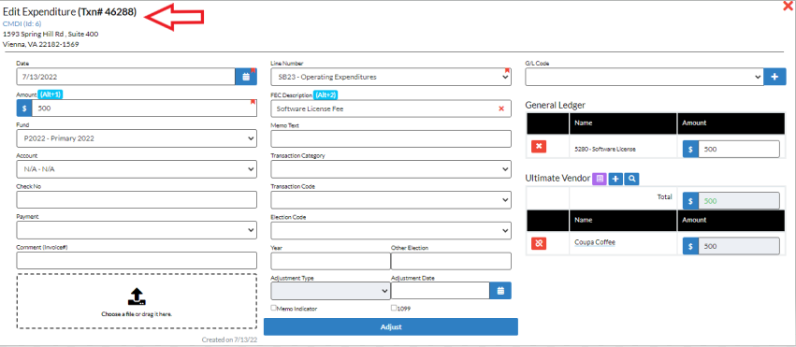The height and width of the screenshot is (347, 796).
Task: Click into the Date field
Action: pyautogui.click(x=126, y=77)
